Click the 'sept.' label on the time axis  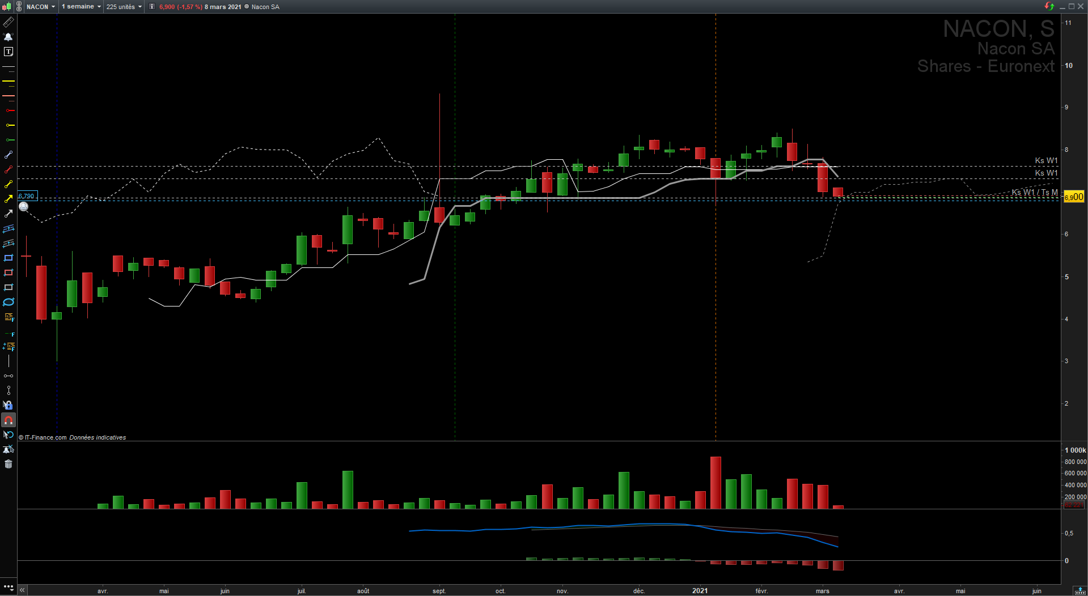439,591
